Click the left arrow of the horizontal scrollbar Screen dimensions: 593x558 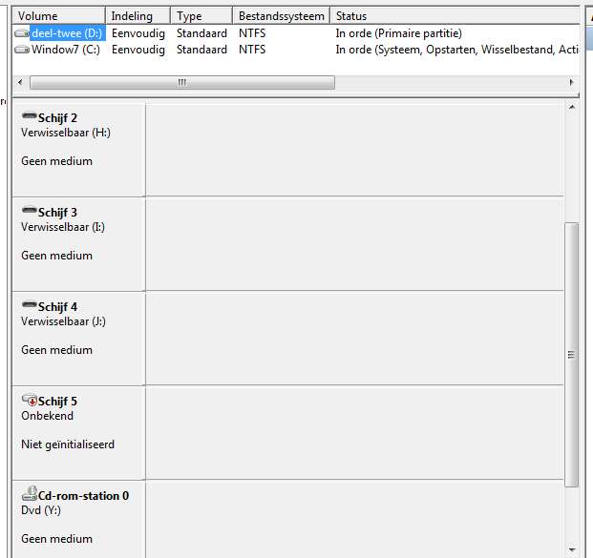pos(20,82)
